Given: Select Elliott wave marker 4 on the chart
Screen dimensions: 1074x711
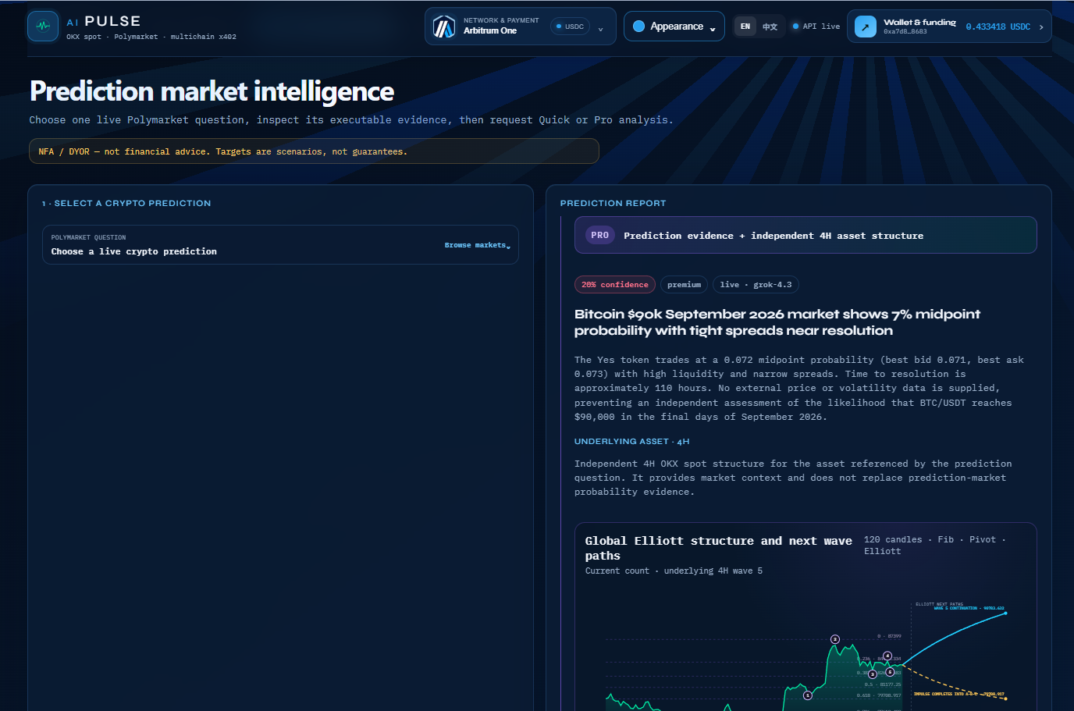Looking at the screenshot, I should pyautogui.click(x=887, y=656).
